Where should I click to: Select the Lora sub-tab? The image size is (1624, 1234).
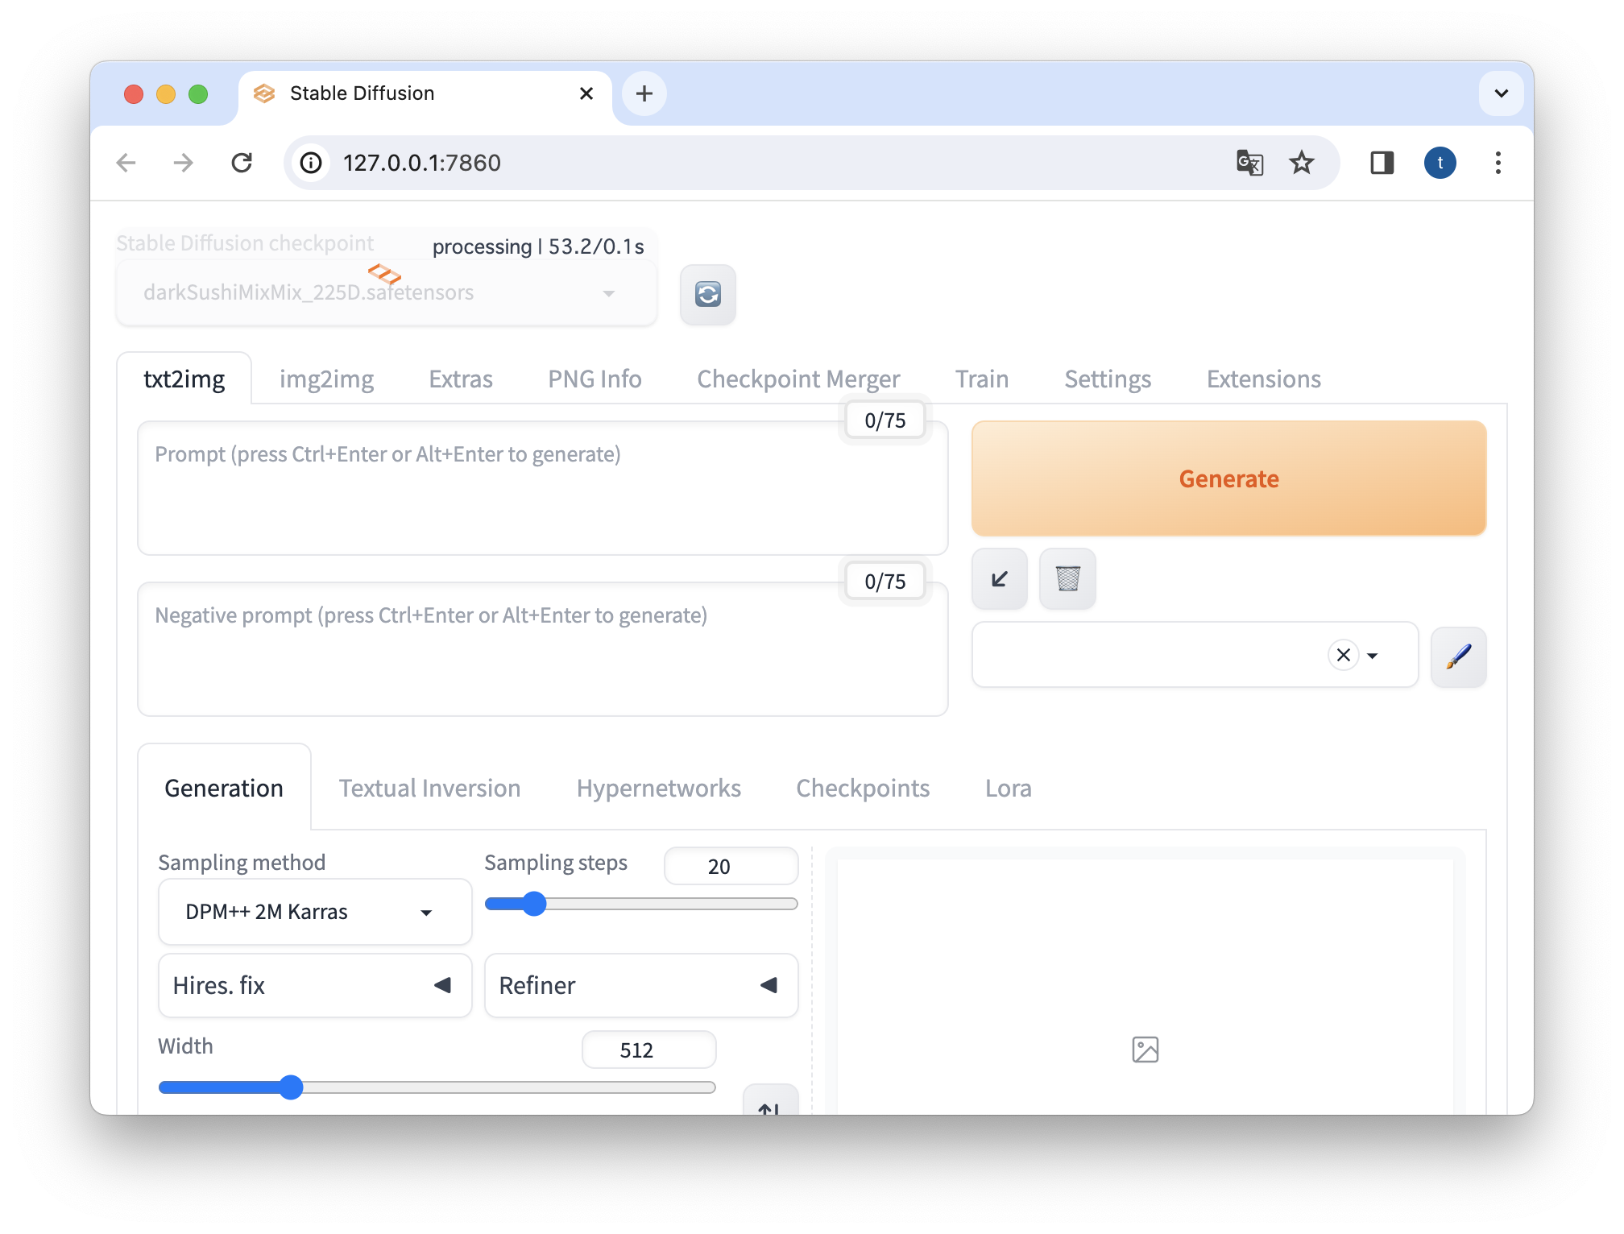point(1008,788)
